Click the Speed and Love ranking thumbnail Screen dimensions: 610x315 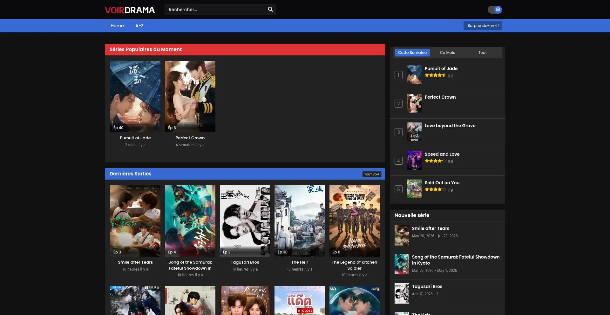click(x=414, y=161)
